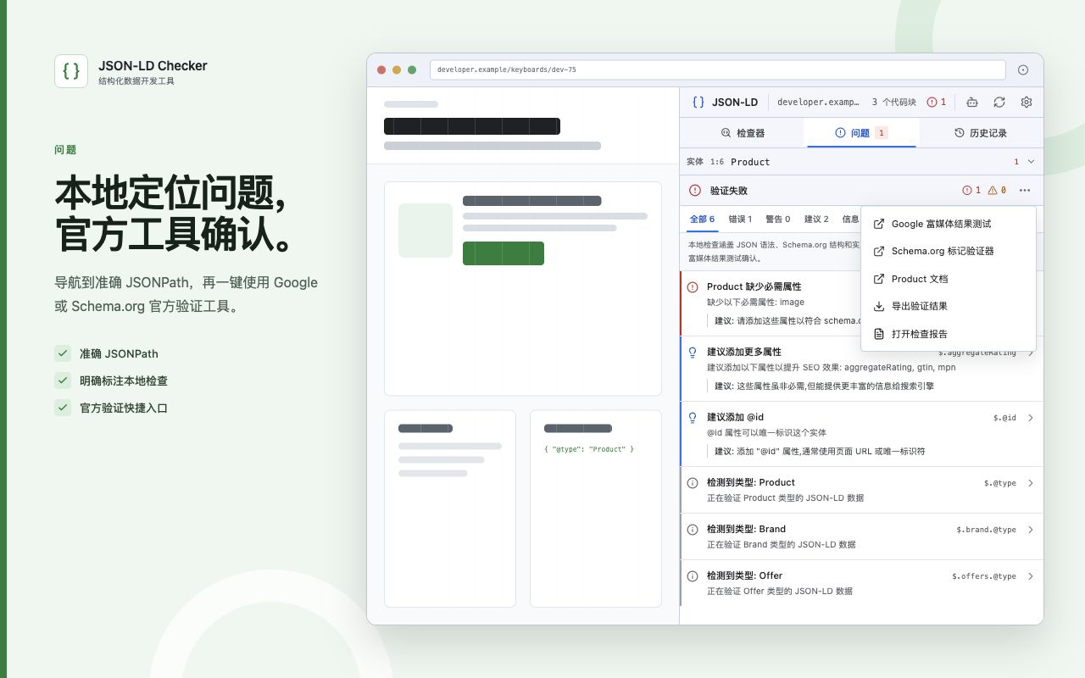Filter issues by 错误 1
Screen dimensions: 1085x678
[x=740, y=220]
